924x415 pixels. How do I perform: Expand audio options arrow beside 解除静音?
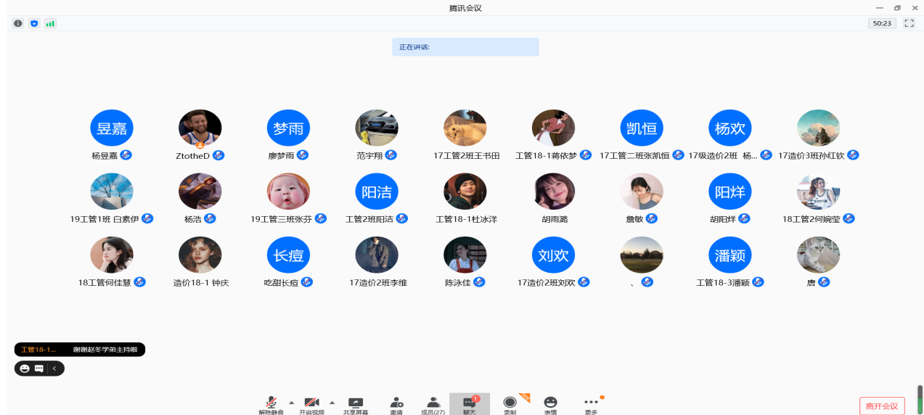(x=292, y=402)
